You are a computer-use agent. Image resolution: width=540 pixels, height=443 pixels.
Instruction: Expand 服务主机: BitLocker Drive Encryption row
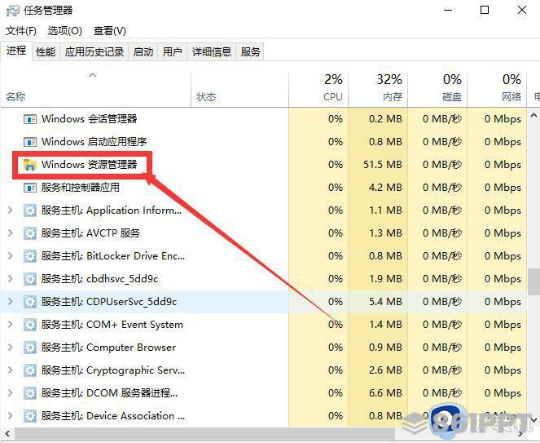(x=11, y=255)
